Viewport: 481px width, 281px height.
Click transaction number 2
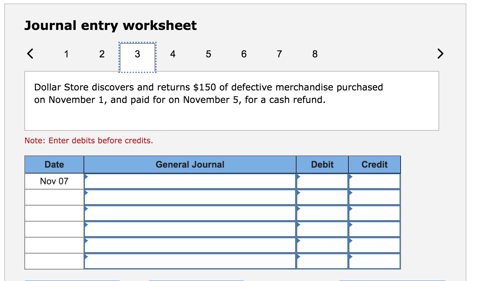click(102, 54)
